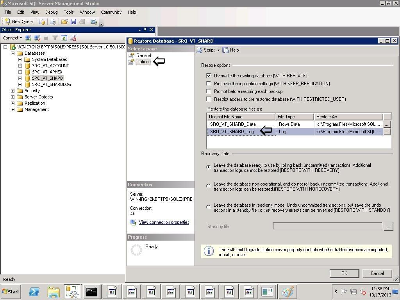Expand the SRO_VT_SHARDLOG database
The width and height of the screenshot is (400, 300).
pos(20,84)
